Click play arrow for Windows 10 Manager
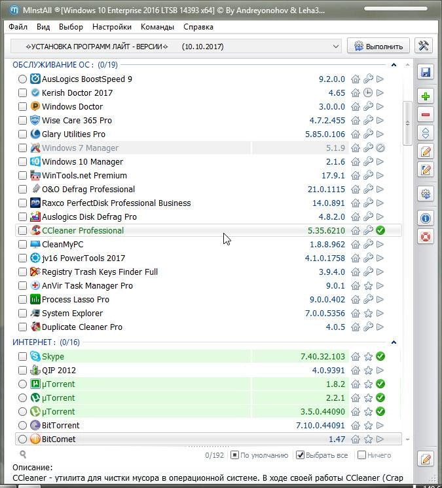This screenshot has height=488, width=442. pos(380,161)
